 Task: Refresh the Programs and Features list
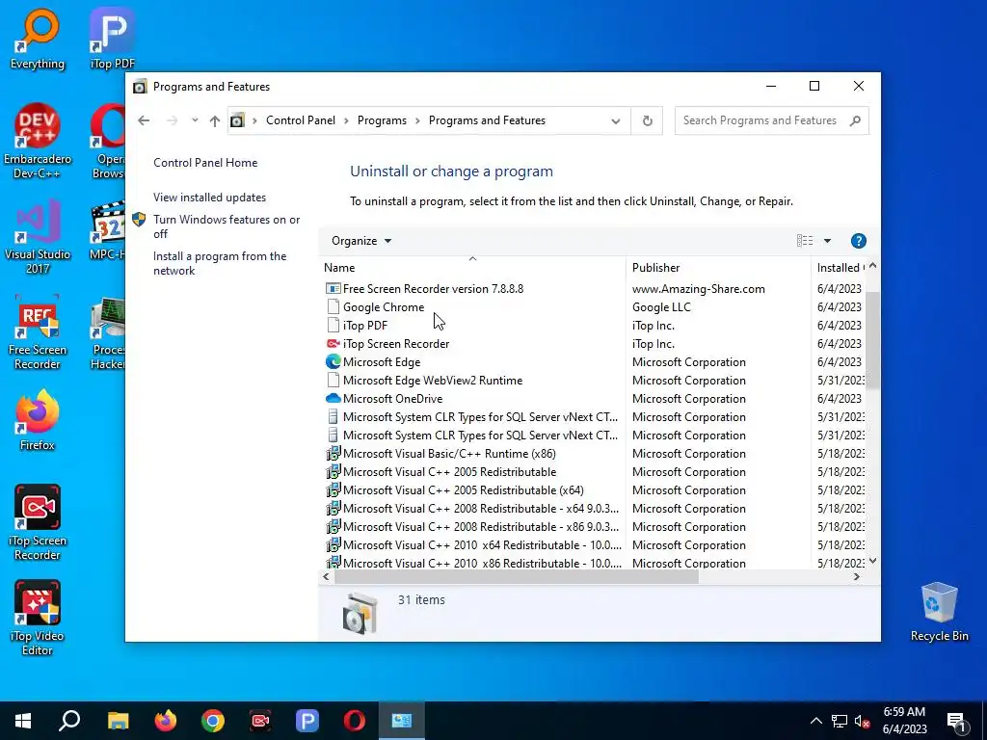click(x=647, y=120)
